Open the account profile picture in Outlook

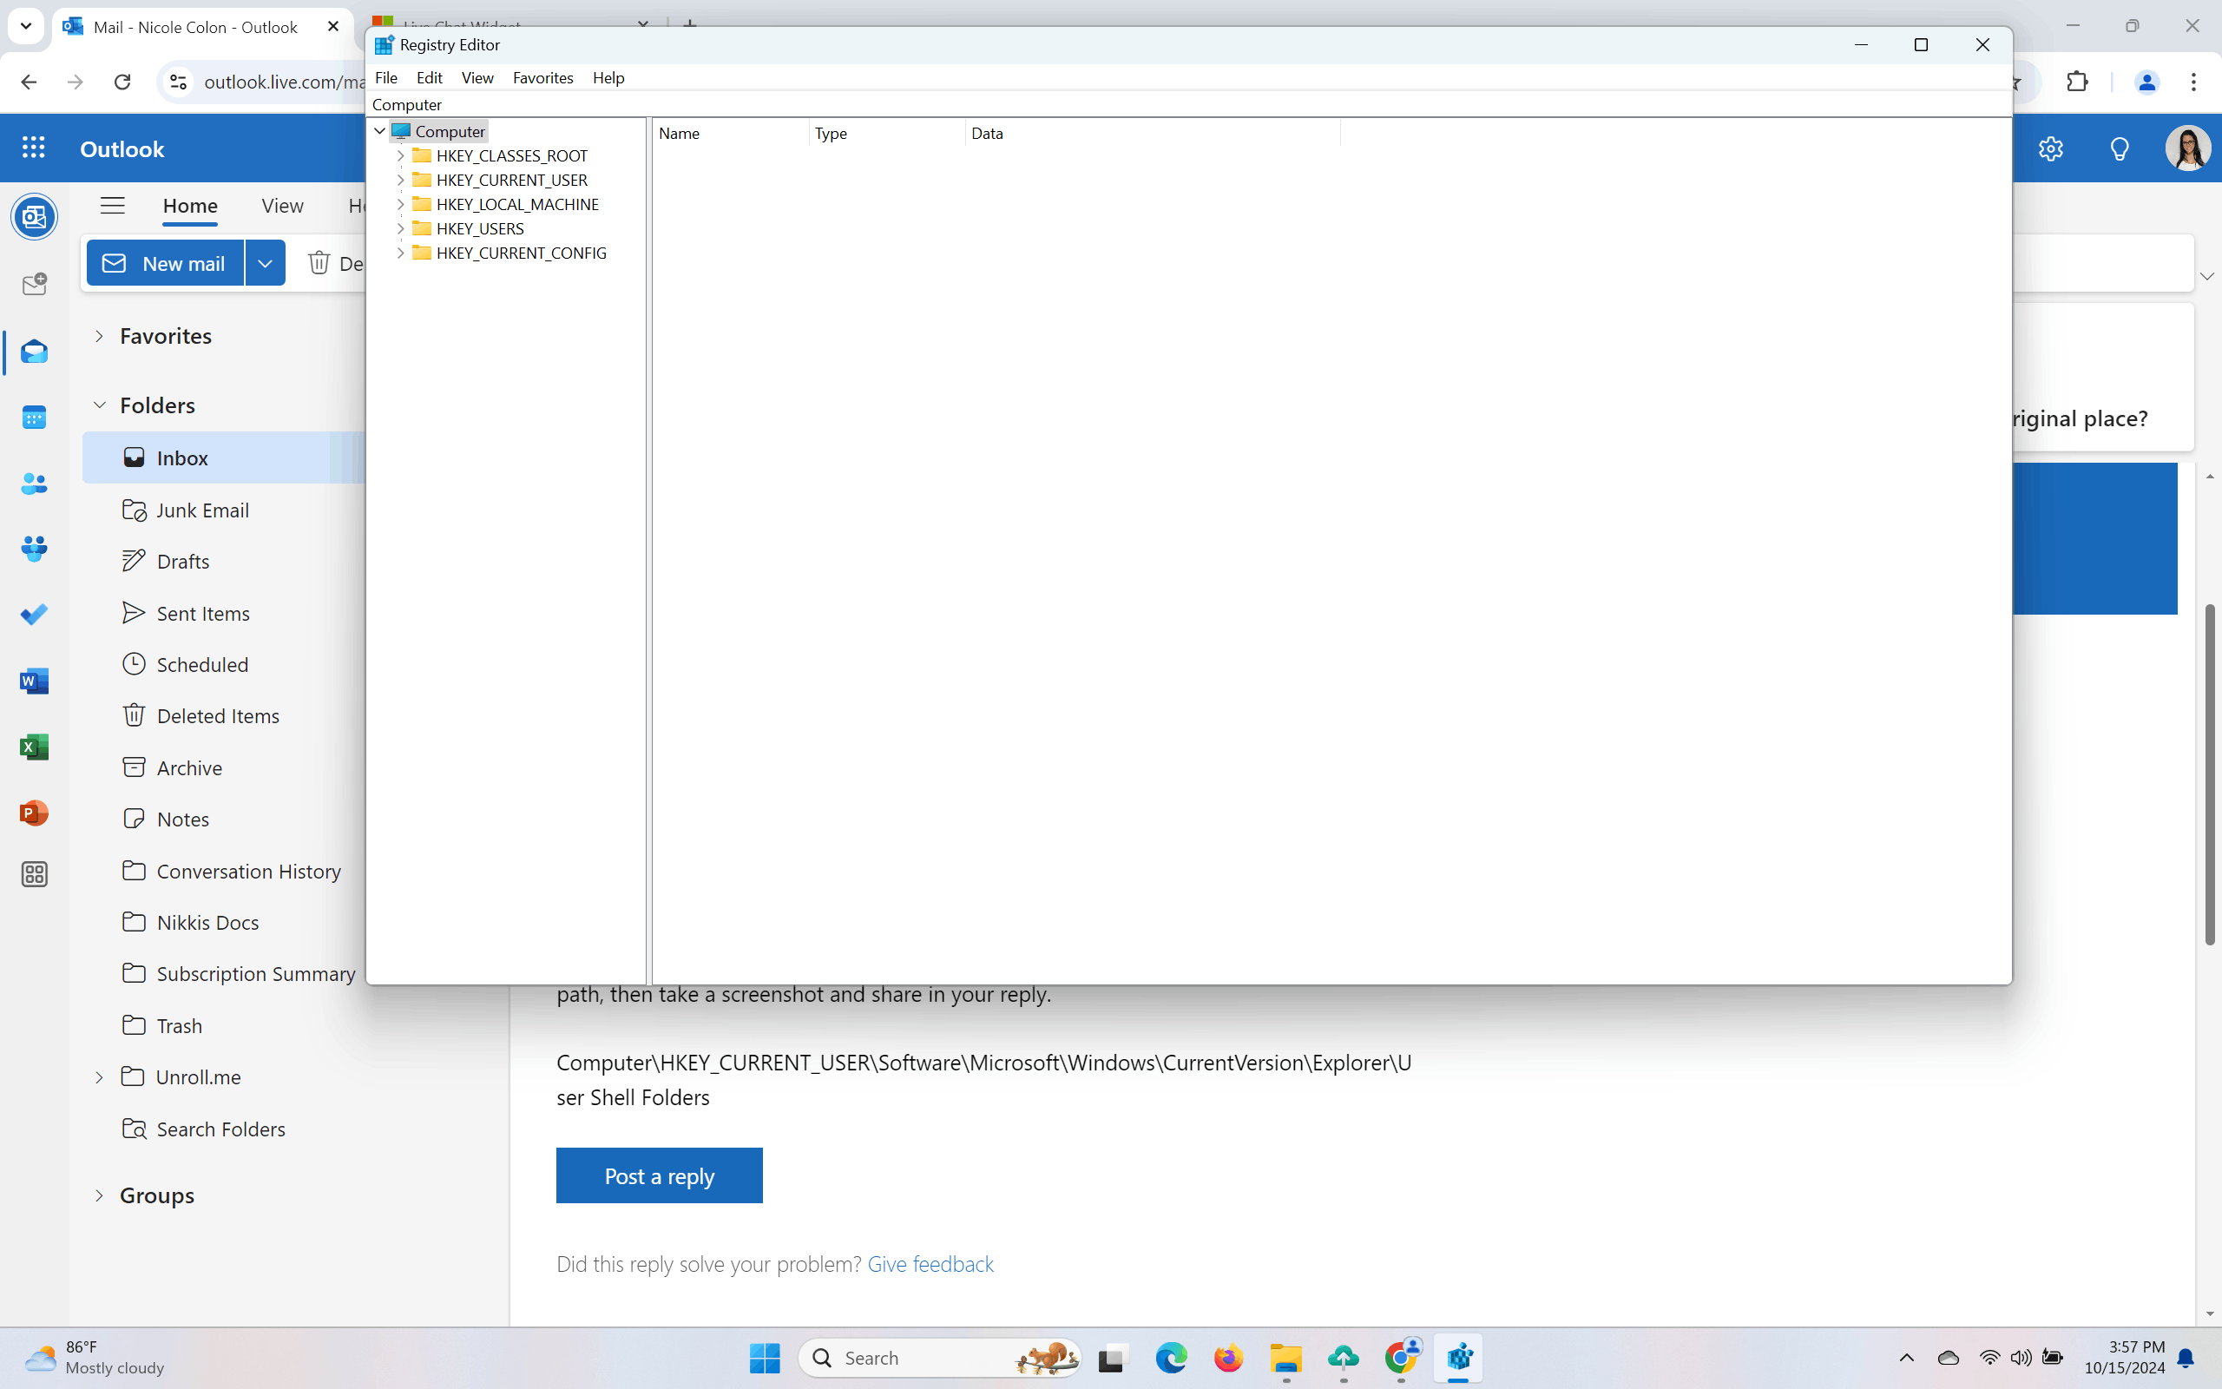(x=2188, y=148)
